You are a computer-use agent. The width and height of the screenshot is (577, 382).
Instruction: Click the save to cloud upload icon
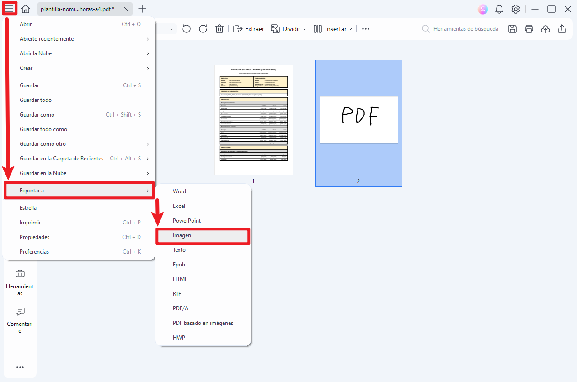point(545,28)
